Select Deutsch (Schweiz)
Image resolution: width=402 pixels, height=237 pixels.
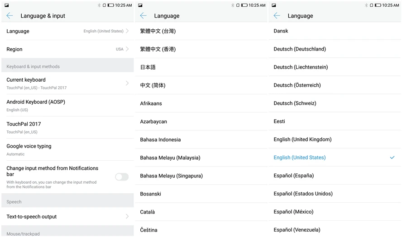335,103
